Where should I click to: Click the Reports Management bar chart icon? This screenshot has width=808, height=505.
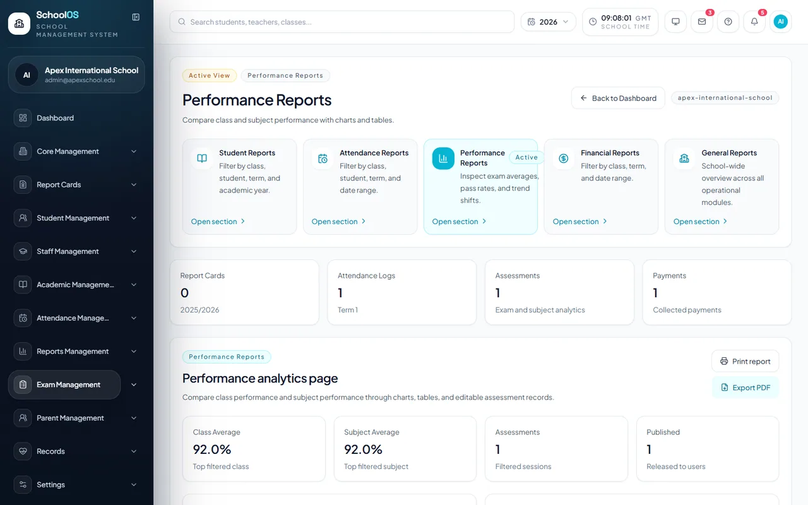[23, 352]
